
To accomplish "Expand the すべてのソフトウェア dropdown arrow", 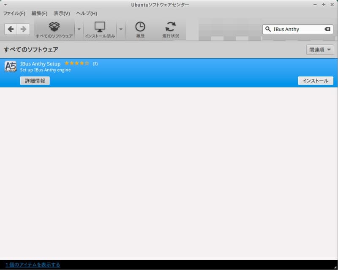I will click(79, 29).
